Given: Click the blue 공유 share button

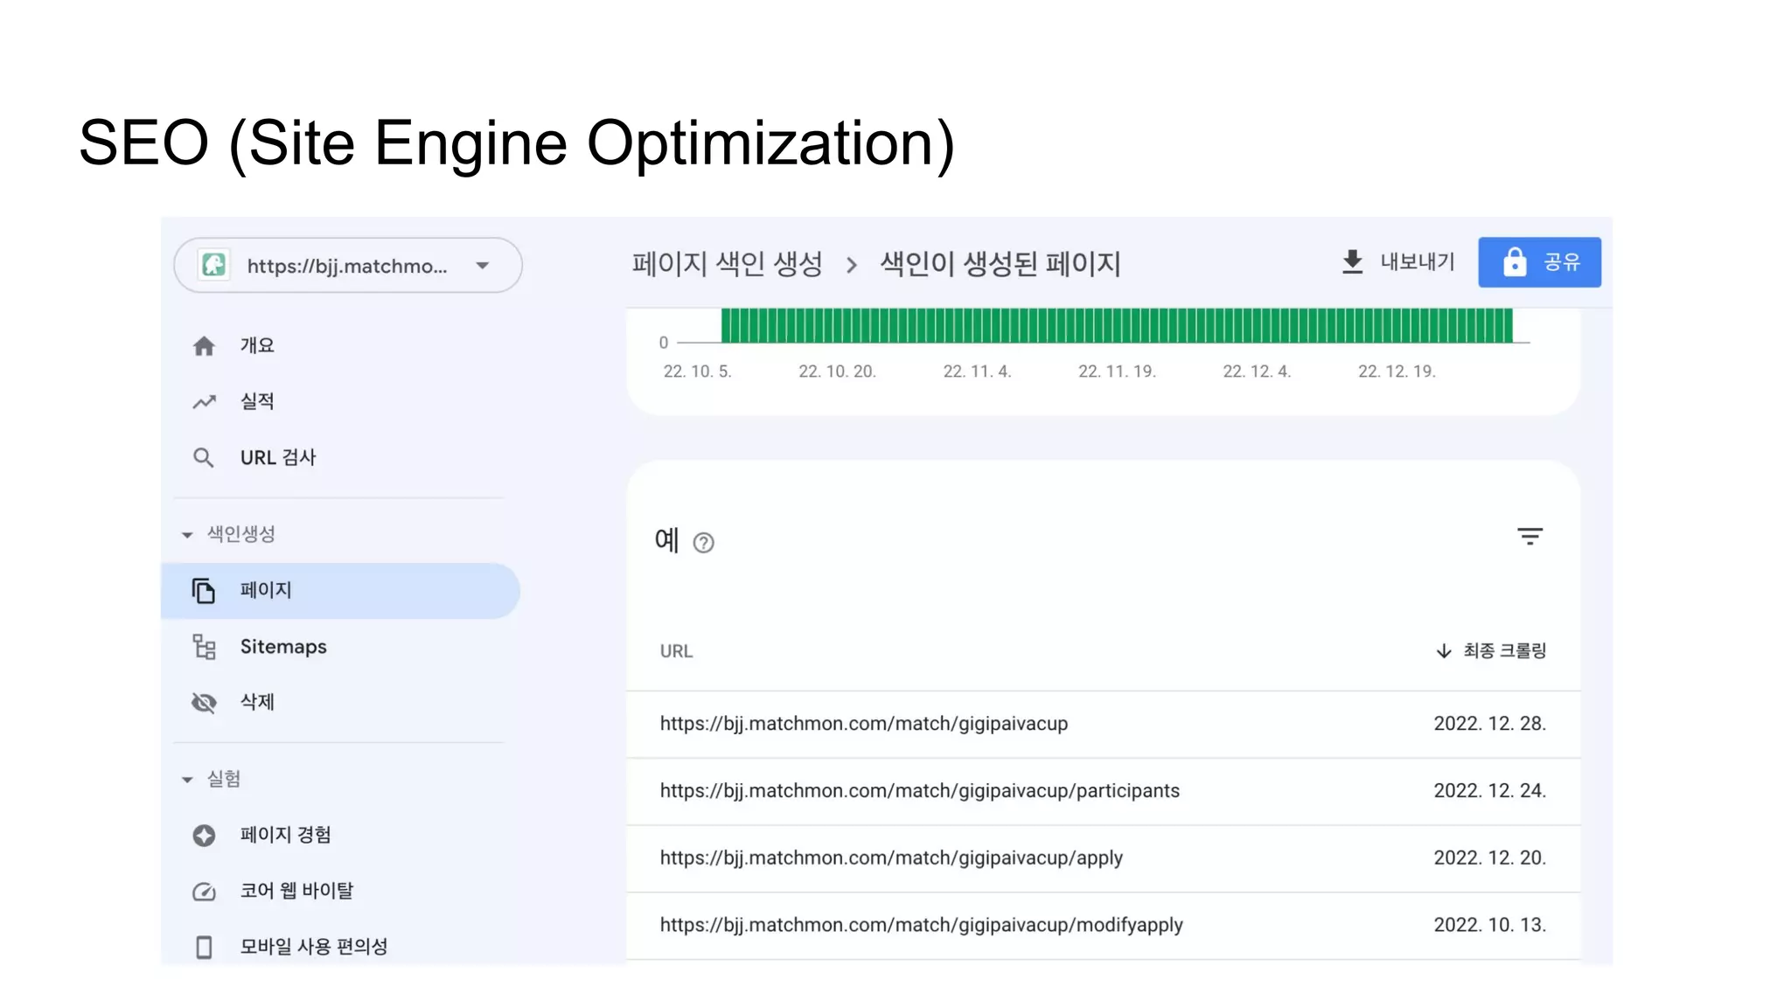Looking at the screenshot, I should [x=1539, y=262].
